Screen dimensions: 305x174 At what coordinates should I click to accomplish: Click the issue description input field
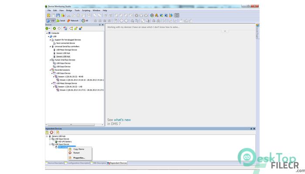[181, 27]
